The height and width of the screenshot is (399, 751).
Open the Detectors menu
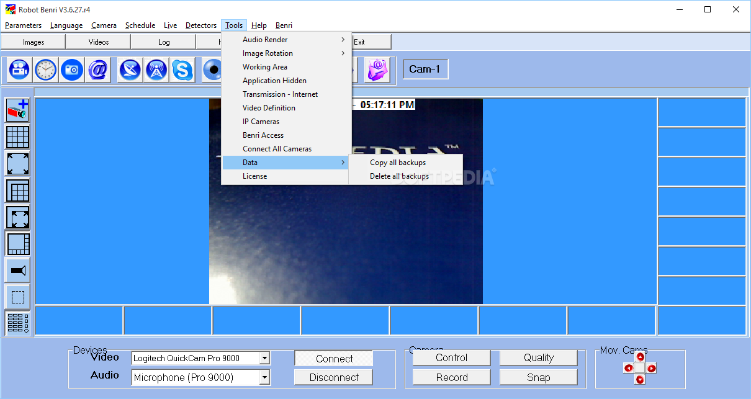pyautogui.click(x=201, y=25)
